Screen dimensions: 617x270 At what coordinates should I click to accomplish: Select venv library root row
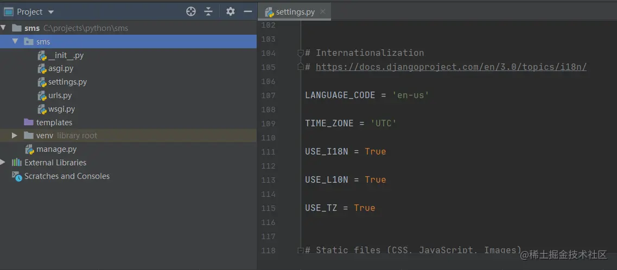point(128,136)
